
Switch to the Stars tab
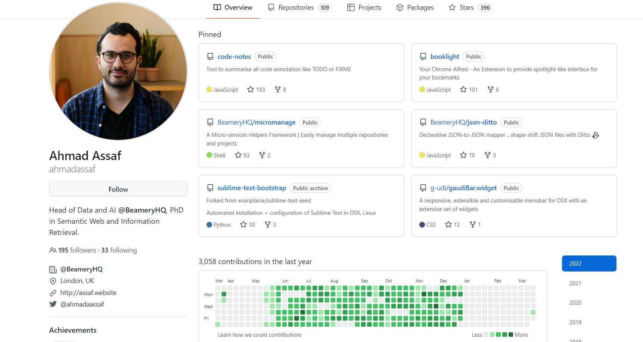coord(466,7)
